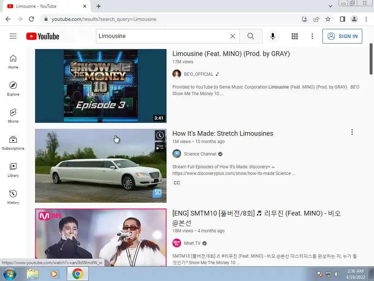Click Mnet performance thumbnail
The image size is (374, 281).
(101, 237)
